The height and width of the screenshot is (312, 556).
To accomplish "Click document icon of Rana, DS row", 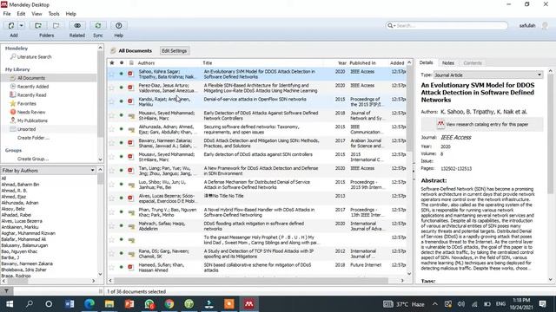I will click(x=131, y=254).
